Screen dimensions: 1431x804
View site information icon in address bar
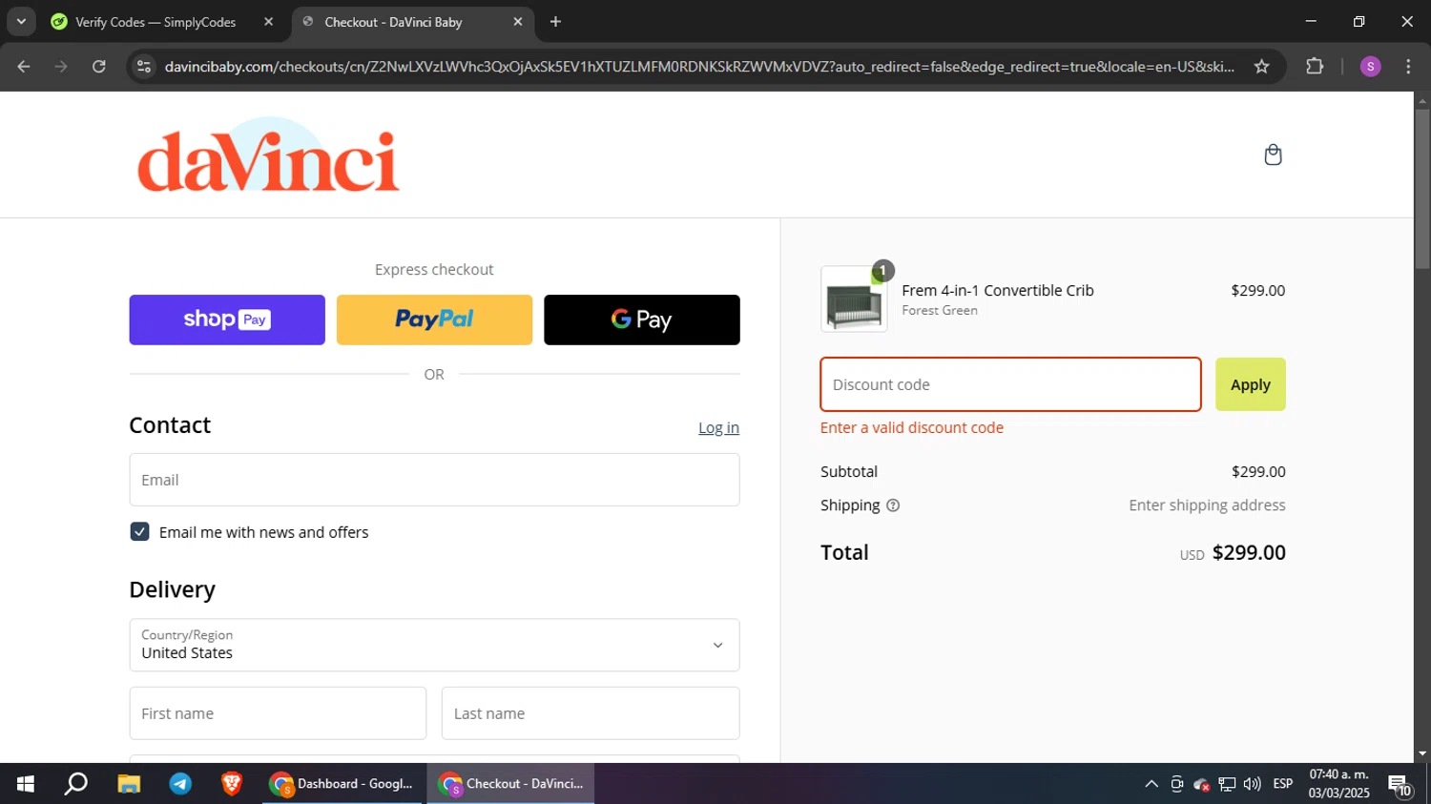pos(144,66)
